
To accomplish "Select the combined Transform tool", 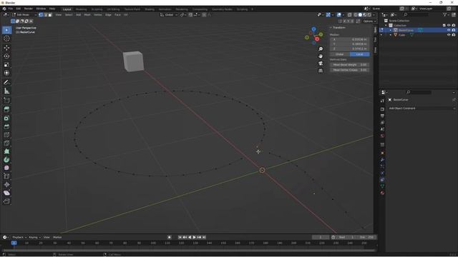I will pyautogui.click(x=6, y=73).
